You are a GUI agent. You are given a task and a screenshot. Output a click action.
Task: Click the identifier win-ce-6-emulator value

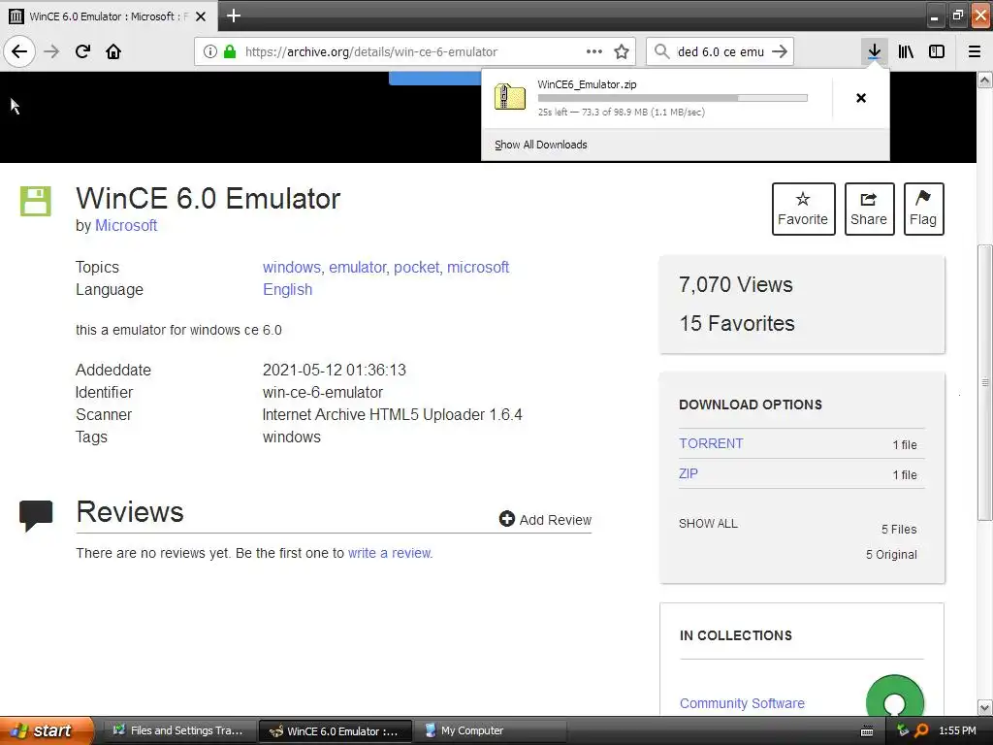click(x=322, y=392)
